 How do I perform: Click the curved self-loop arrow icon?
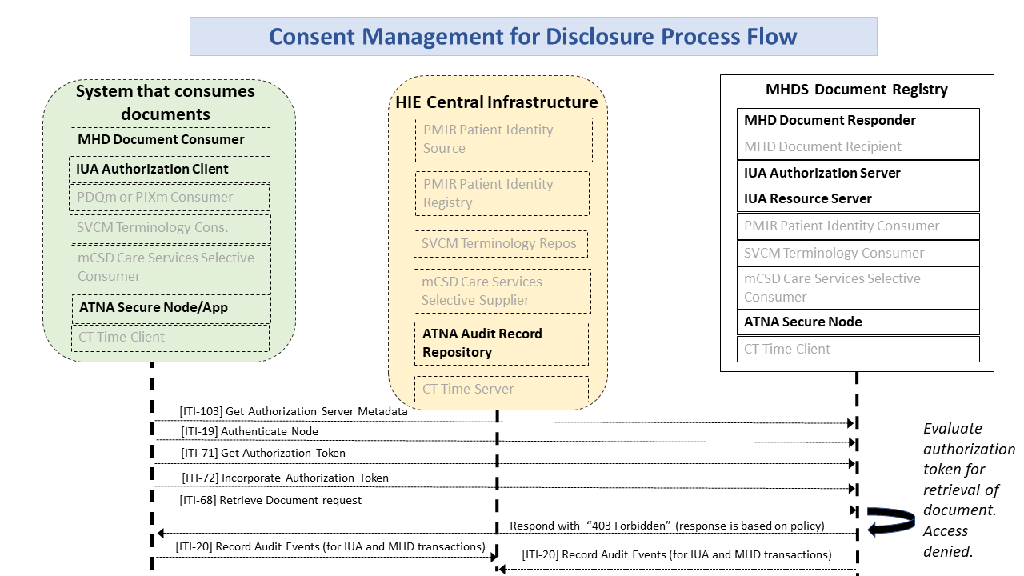[889, 519]
